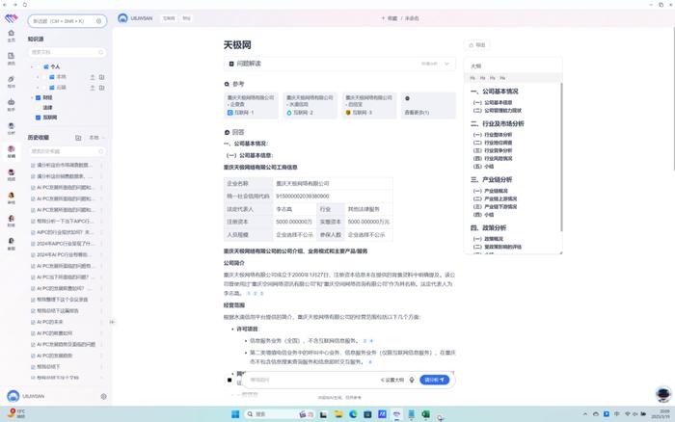
Task: Jump to outline item 四、政策分析
Action: (x=488, y=227)
